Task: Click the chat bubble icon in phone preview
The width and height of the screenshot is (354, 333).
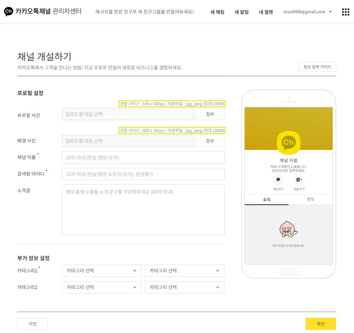Action: pyautogui.click(x=278, y=180)
